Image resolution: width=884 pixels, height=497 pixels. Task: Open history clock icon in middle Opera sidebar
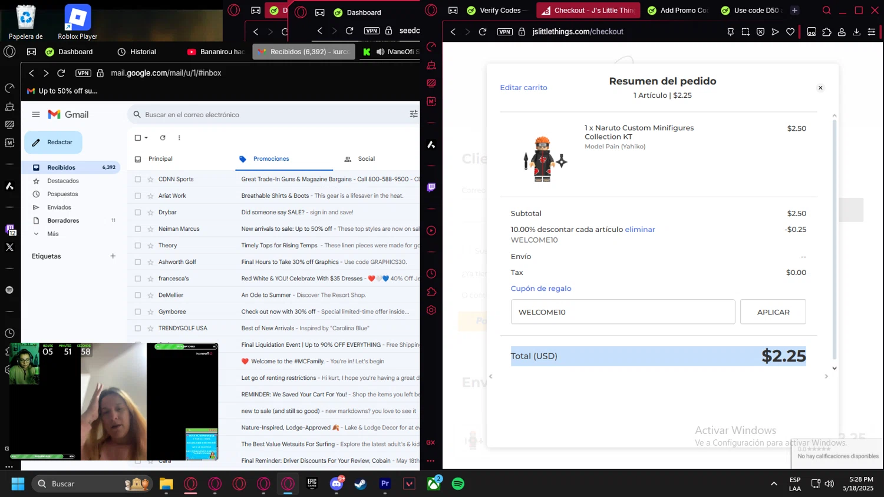431,274
